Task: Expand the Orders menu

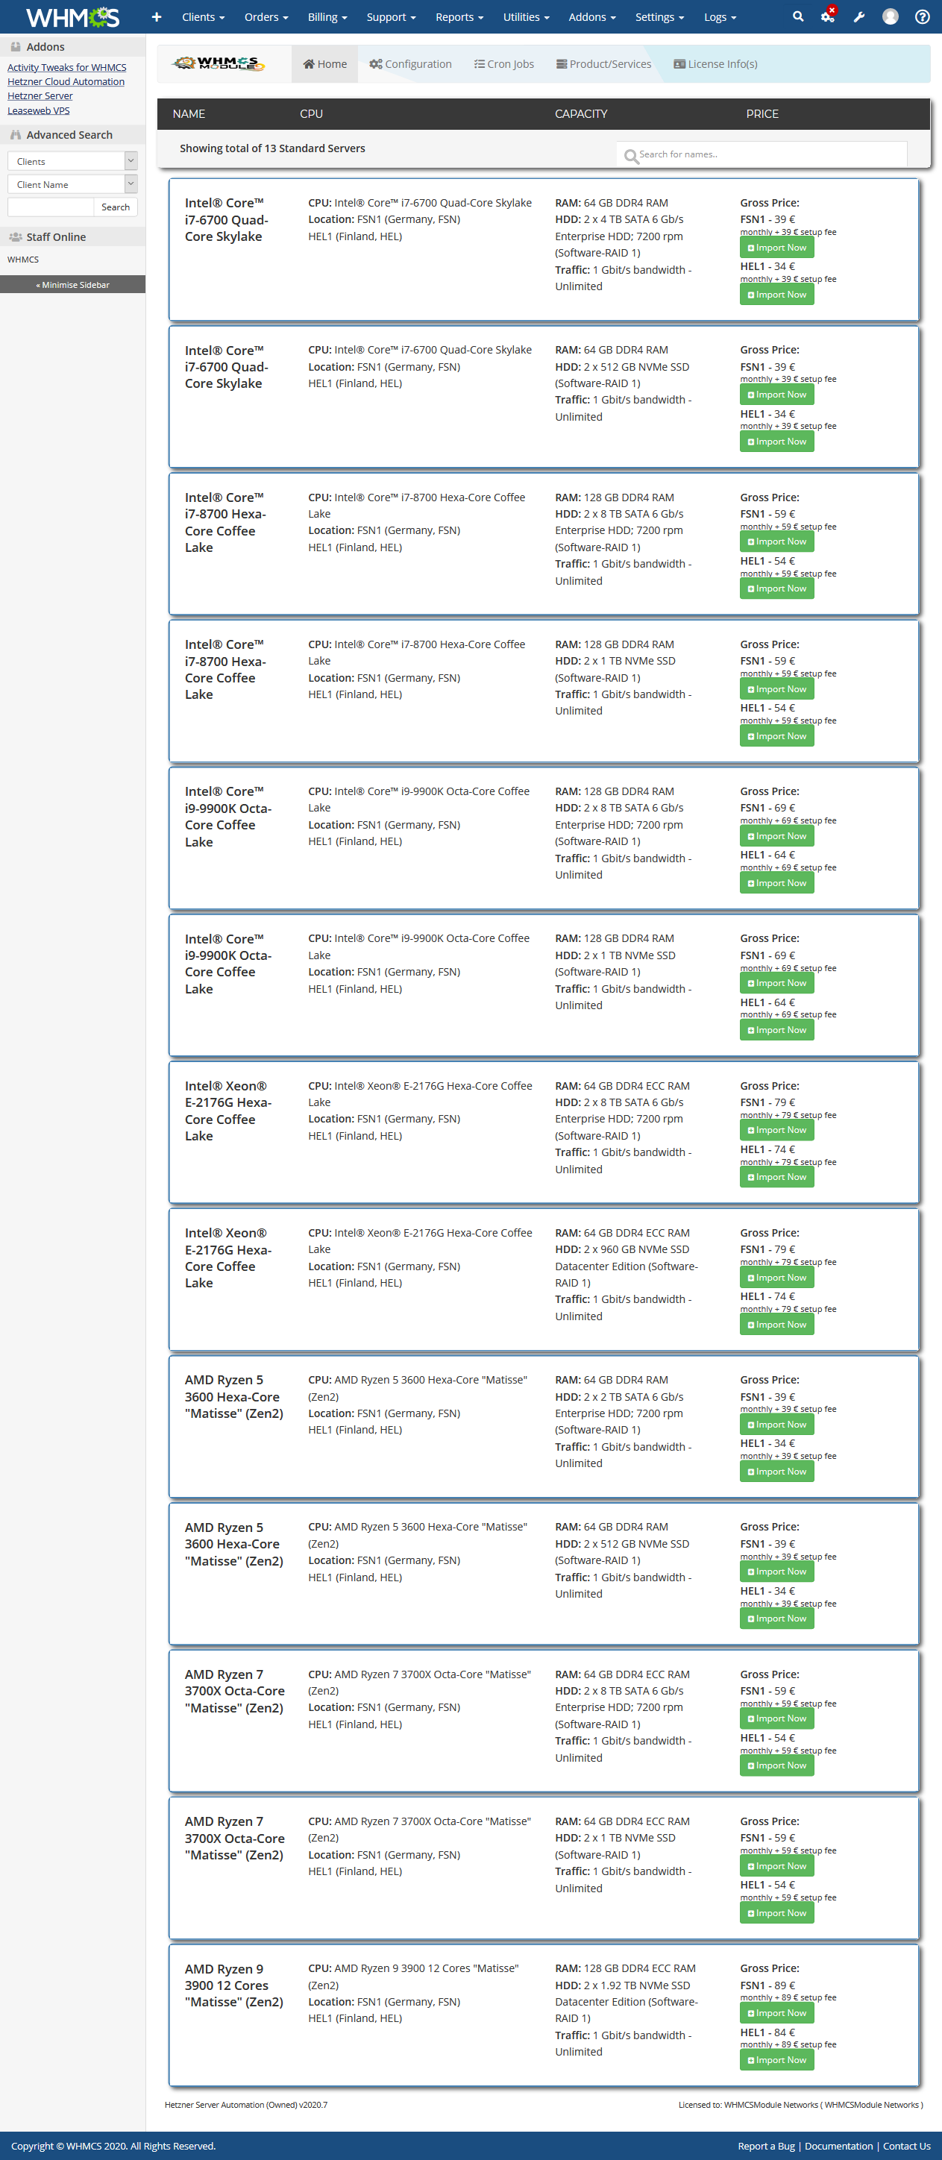Action: tap(267, 16)
